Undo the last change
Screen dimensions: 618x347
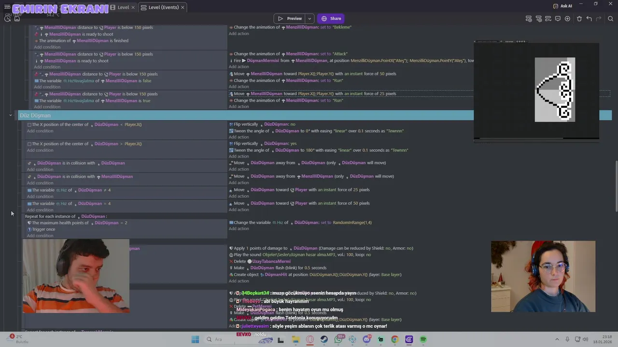(x=589, y=19)
